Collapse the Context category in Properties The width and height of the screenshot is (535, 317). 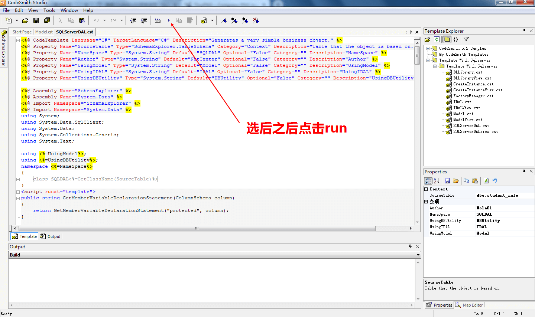pos(427,189)
